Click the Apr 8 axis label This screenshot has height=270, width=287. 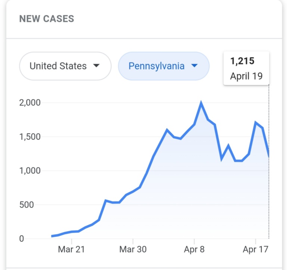(194, 249)
